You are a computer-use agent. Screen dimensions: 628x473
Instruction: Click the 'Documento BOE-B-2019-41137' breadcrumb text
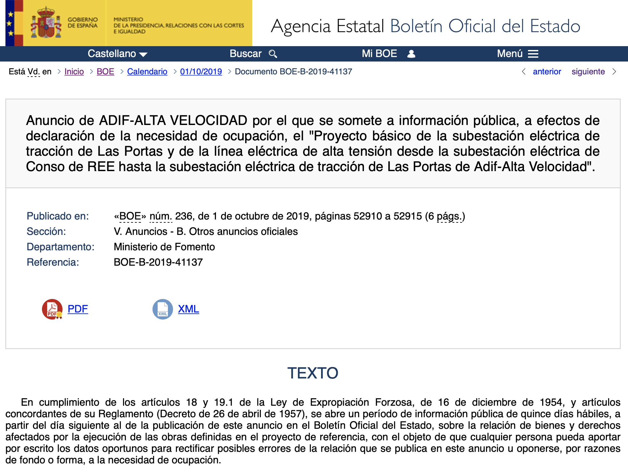coord(293,71)
